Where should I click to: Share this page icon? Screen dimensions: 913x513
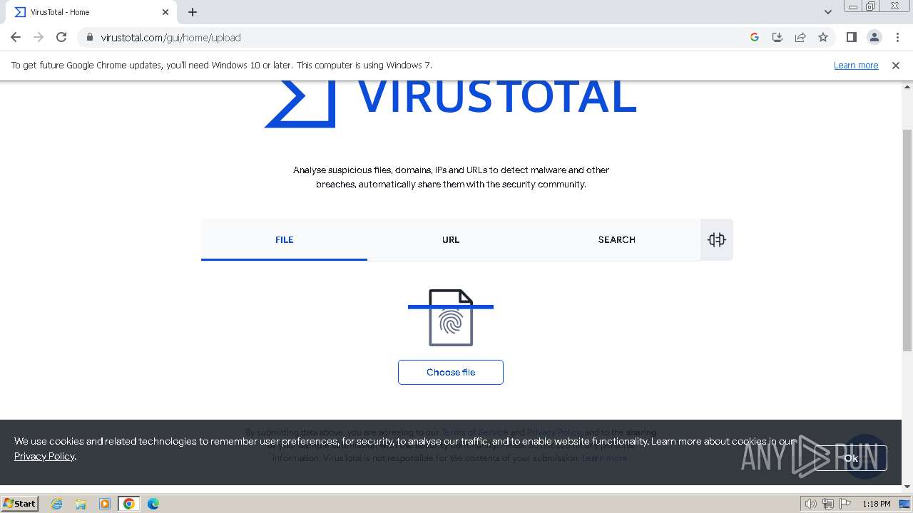[800, 37]
